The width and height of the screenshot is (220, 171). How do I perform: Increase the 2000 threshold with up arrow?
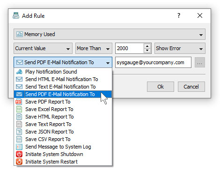[147, 46]
